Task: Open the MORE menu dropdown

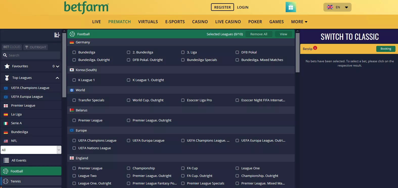Action: click(299, 22)
